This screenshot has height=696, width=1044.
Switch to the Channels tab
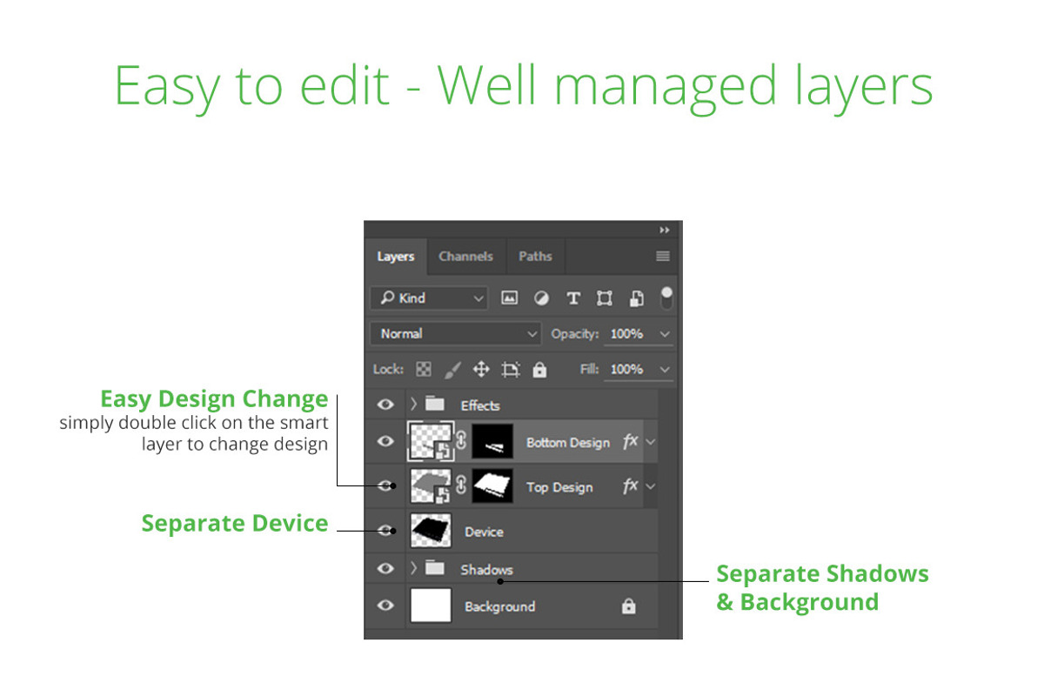(465, 257)
